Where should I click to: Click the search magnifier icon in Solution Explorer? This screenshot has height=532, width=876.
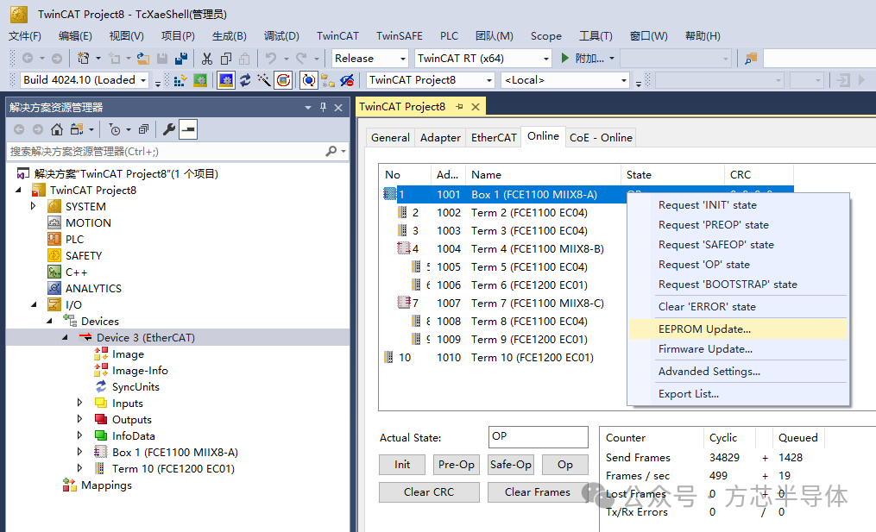(x=331, y=151)
